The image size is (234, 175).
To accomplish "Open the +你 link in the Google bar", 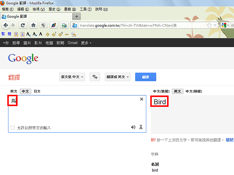I will [6, 43].
